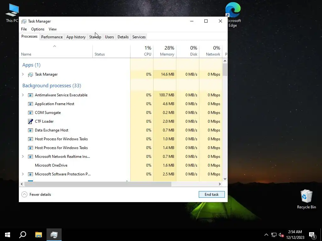The image size is (322, 241).
Task: Select the Host Process 1.0 MB row
Action: [x=121, y=139]
